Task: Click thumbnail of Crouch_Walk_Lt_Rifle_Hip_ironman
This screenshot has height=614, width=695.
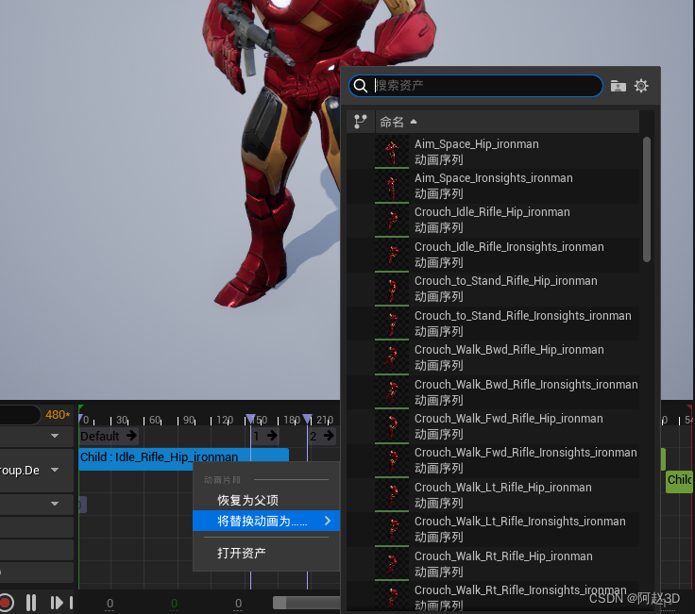Action: (x=392, y=495)
